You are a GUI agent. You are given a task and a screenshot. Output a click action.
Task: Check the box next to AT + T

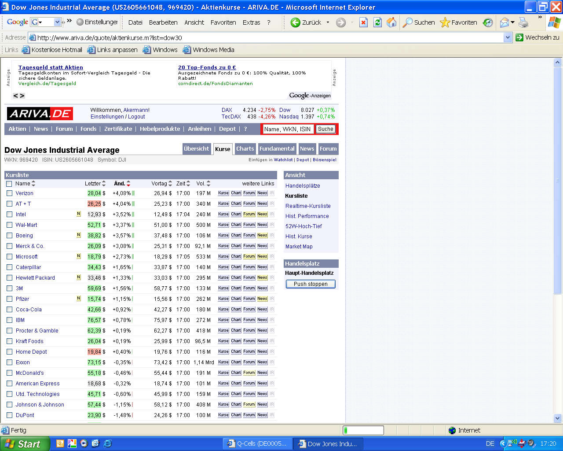point(9,204)
